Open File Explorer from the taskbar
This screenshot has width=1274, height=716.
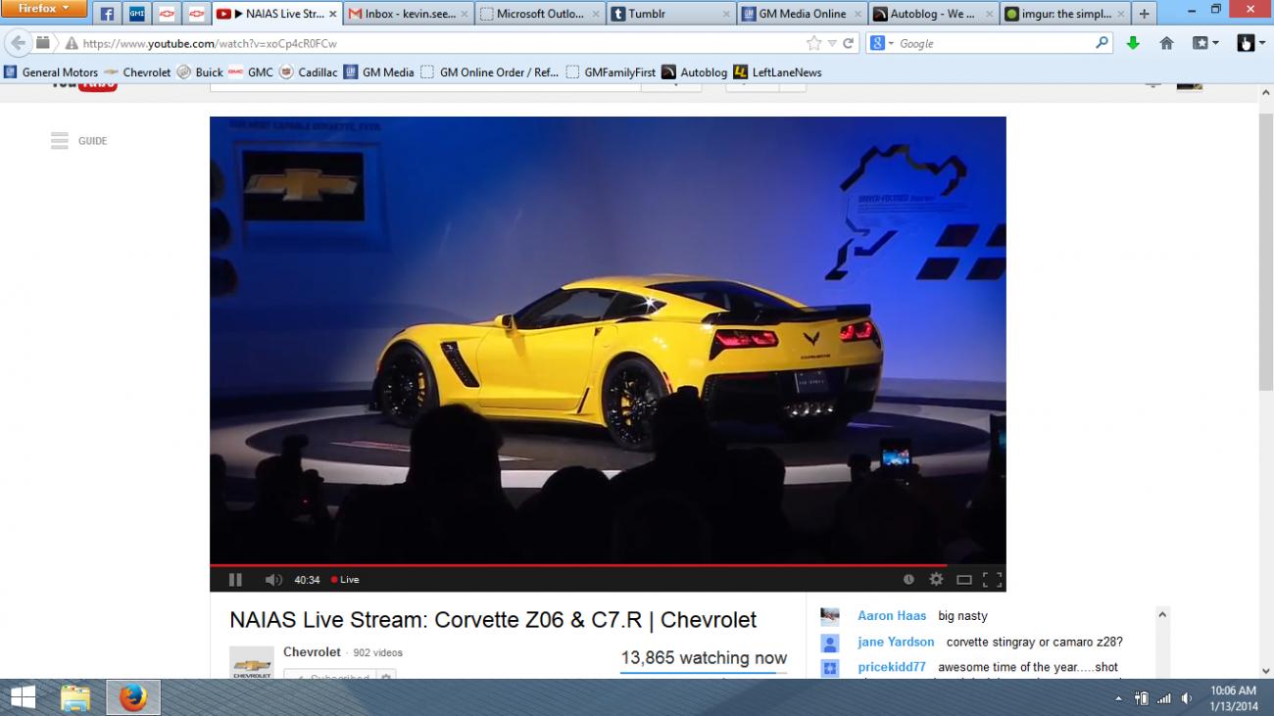(75, 697)
